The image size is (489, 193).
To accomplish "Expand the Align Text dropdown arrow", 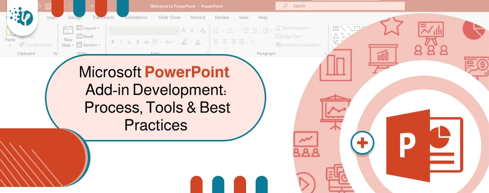I will pyautogui.click(x=303, y=36).
